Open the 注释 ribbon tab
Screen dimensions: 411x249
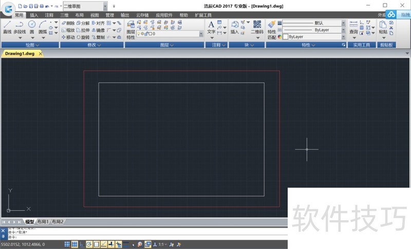click(49, 15)
